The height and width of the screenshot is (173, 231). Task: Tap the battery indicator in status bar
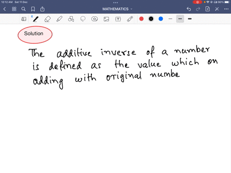coord(227,2)
